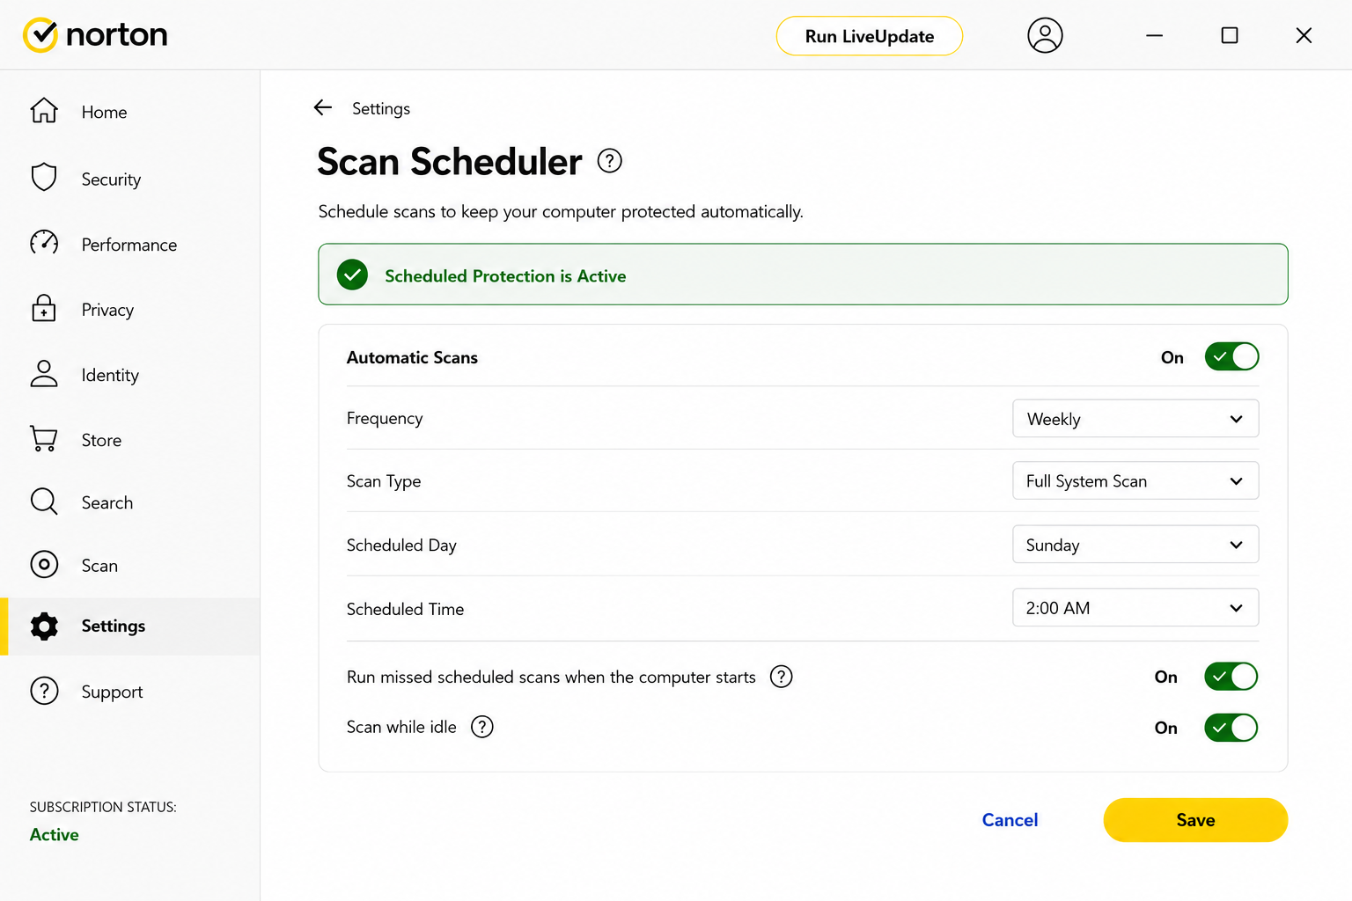Image resolution: width=1352 pixels, height=901 pixels.
Task: Click the Settings breadcrumb link
Action: tap(381, 108)
